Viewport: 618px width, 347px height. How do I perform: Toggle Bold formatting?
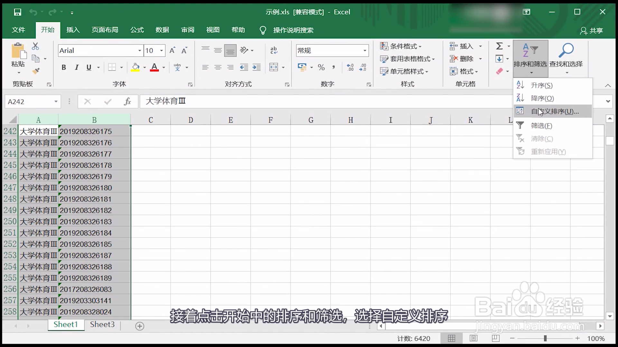pos(64,67)
